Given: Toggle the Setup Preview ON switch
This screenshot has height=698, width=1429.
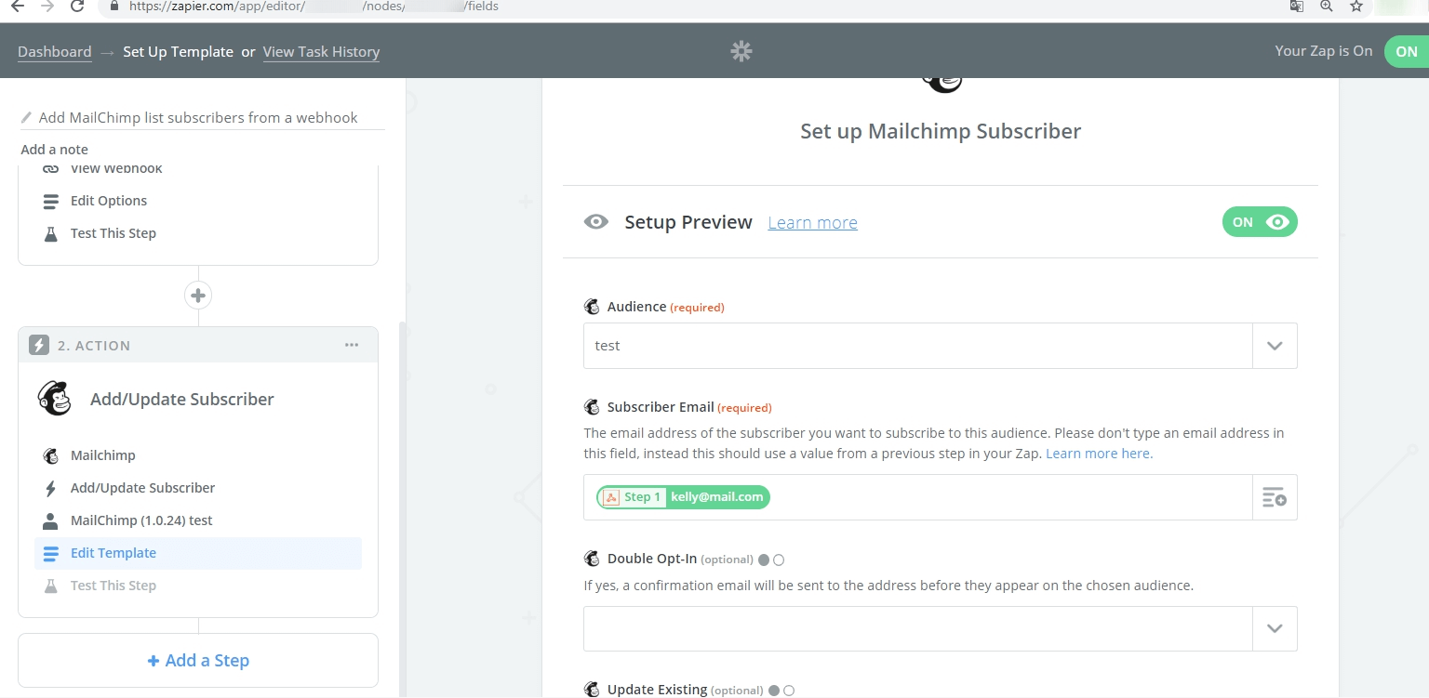Looking at the screenshot, I should tap(1260, 222).
